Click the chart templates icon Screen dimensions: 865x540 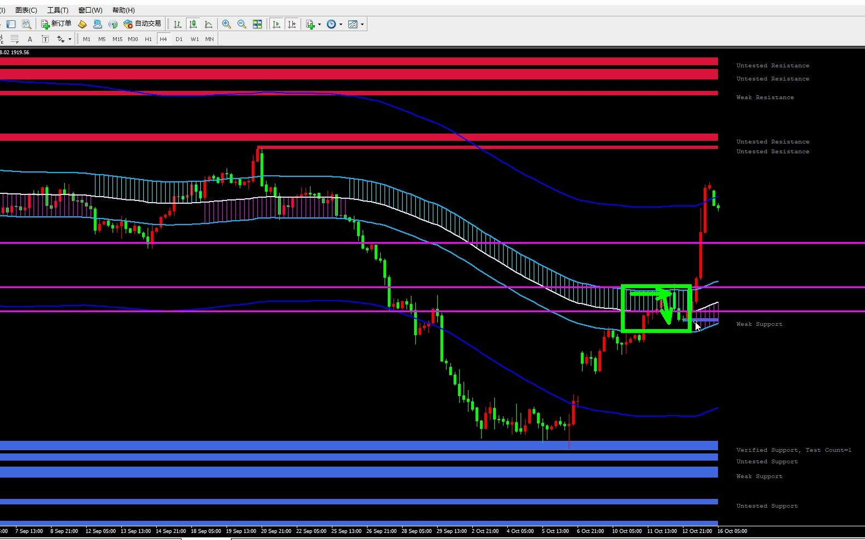pos(353,24)
